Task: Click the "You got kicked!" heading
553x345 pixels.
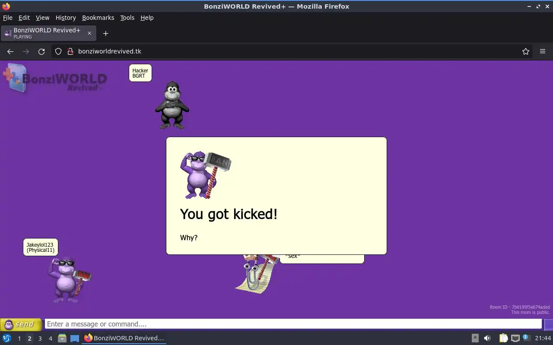Action: (x=229, y=214)
